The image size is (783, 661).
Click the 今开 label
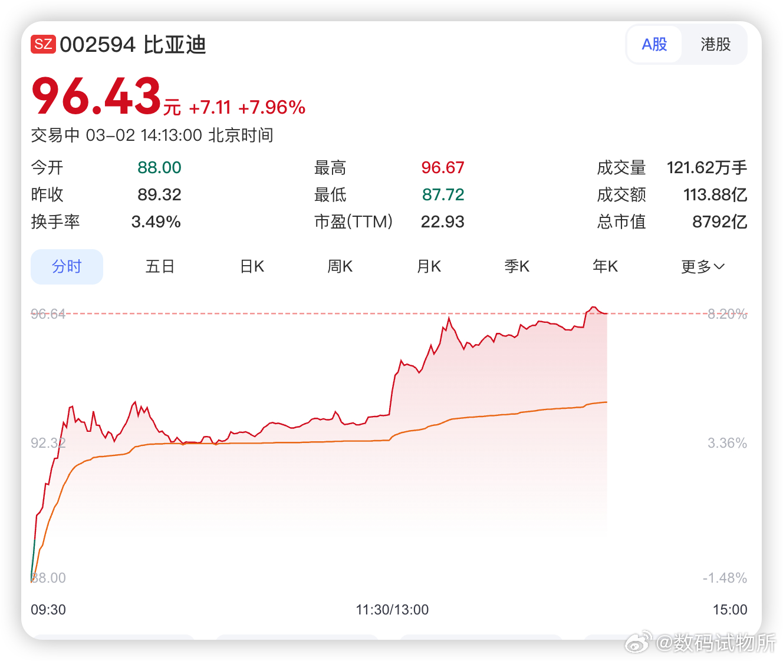coord(47,168)
